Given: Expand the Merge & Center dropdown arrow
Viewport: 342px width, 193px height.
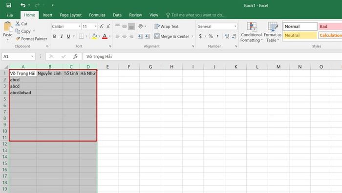Looking at the screenshot, I should [192, 36].
